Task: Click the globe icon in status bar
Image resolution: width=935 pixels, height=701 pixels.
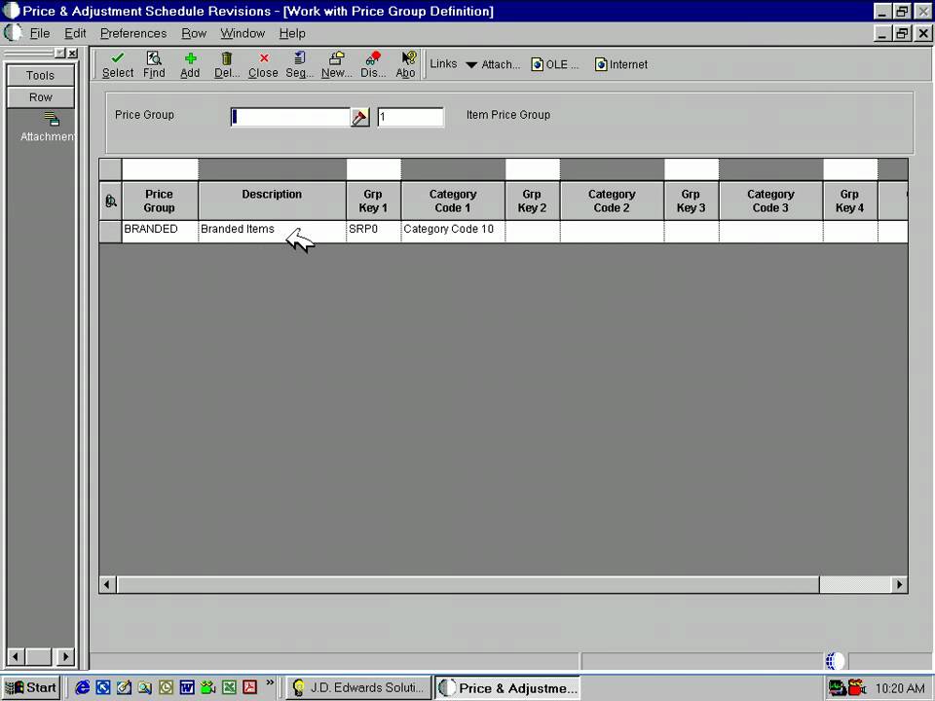Action: pos(835,660)
